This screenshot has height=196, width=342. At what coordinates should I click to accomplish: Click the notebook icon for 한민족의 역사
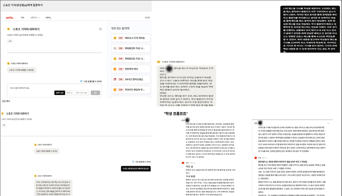(x=115, y=69)
